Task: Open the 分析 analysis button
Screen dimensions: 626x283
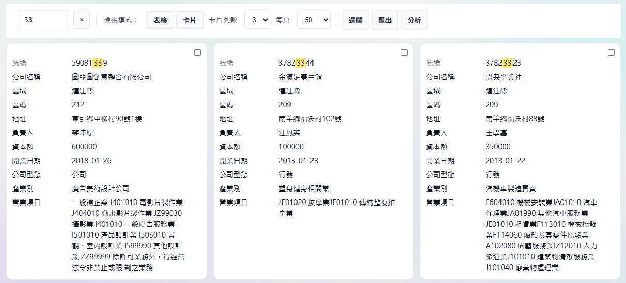Action: click(414, 20)
